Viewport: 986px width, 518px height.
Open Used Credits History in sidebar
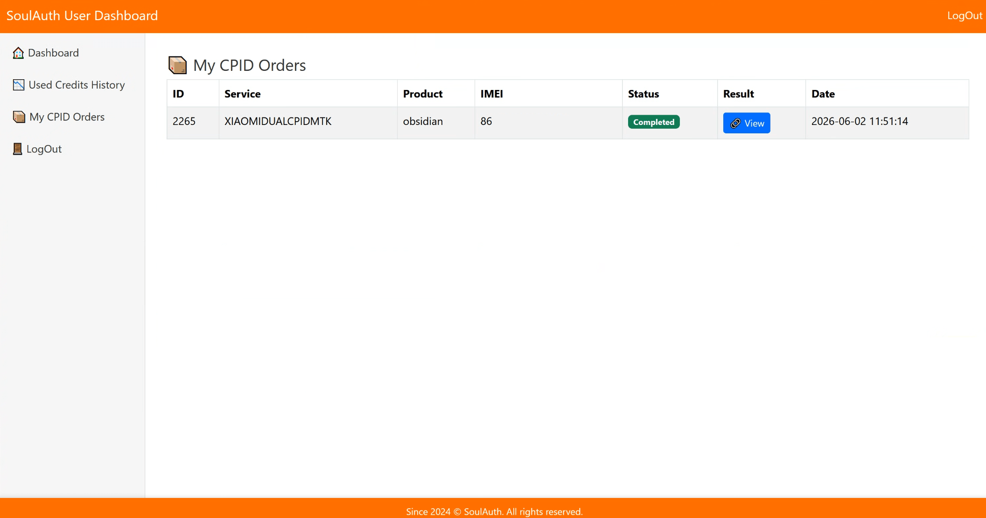tap(69, 85)
